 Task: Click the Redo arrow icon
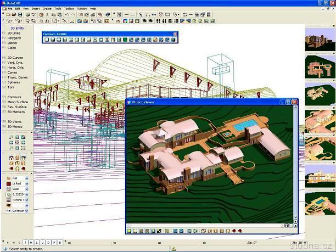click(x=74, y=14)
